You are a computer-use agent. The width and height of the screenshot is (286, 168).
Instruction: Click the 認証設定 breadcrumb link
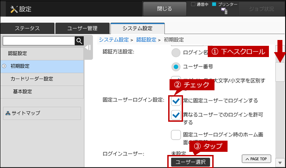click(146, 40)
